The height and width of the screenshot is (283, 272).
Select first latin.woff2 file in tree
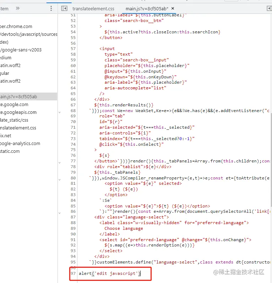[x=10, y=65]
